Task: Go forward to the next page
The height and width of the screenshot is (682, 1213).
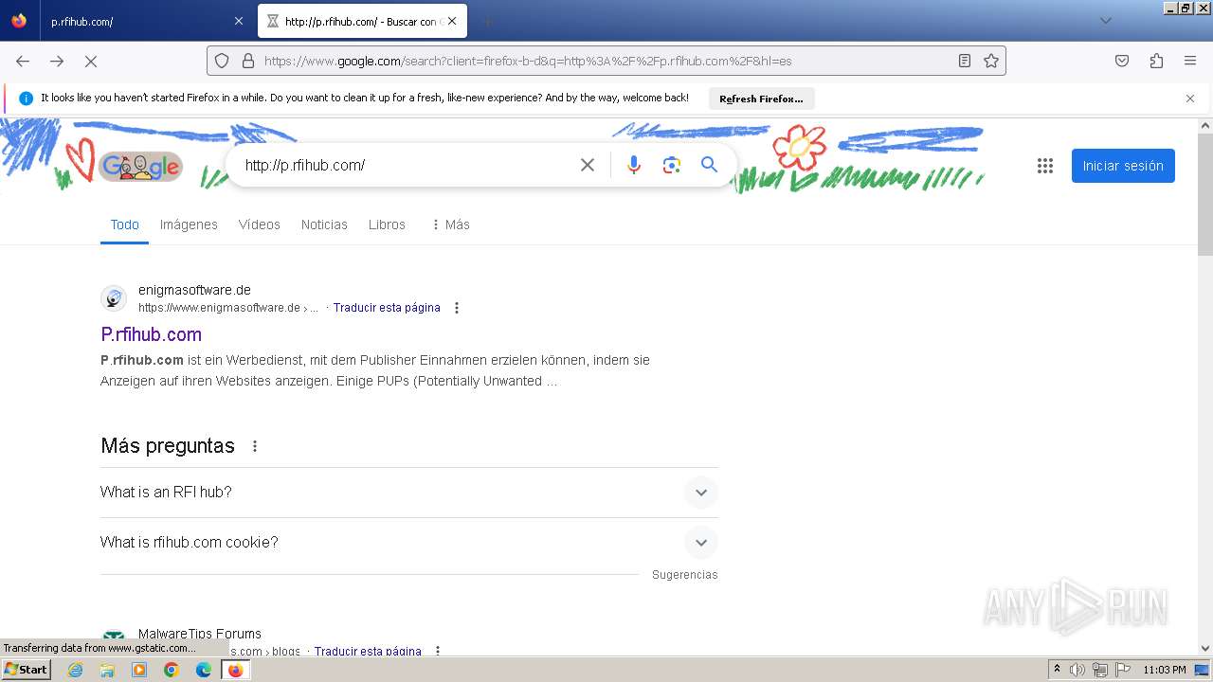Action: click(x=57, y=61)
